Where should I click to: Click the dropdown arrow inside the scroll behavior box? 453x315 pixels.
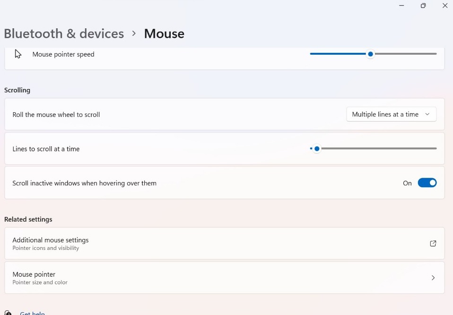tap(427, 114)
